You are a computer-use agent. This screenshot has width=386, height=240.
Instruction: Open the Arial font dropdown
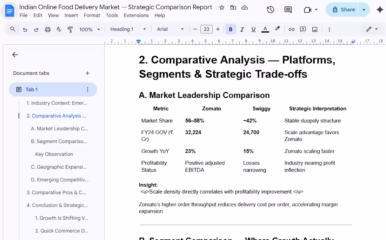point(170,29)
